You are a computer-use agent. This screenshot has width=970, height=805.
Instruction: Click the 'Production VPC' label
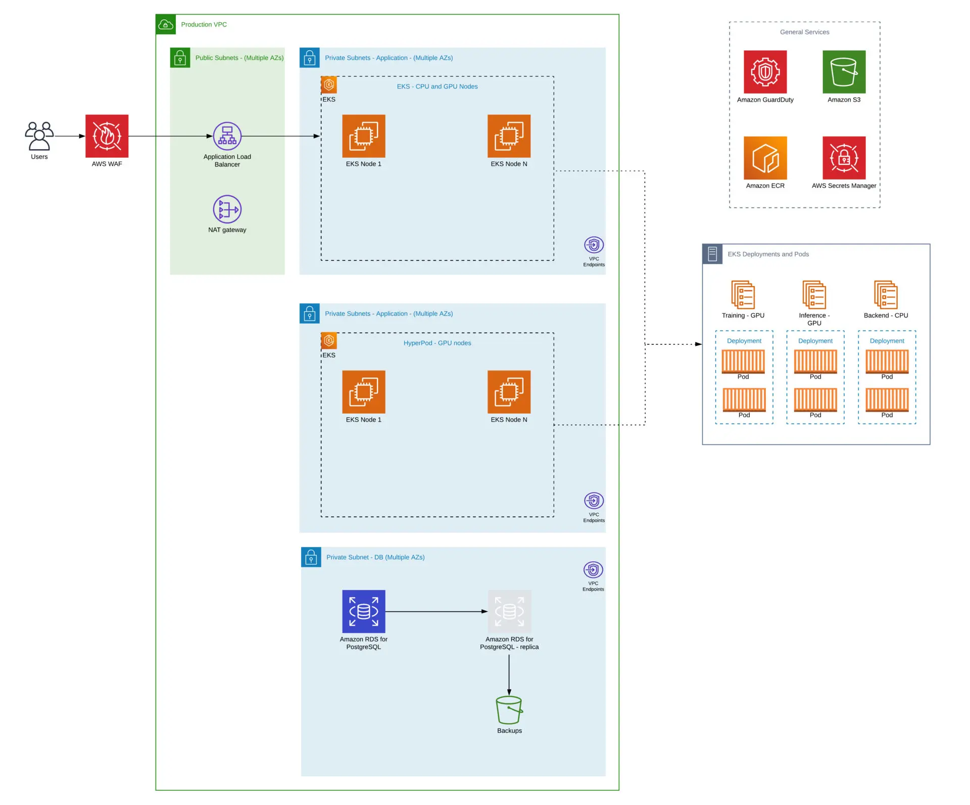(204, 24)
